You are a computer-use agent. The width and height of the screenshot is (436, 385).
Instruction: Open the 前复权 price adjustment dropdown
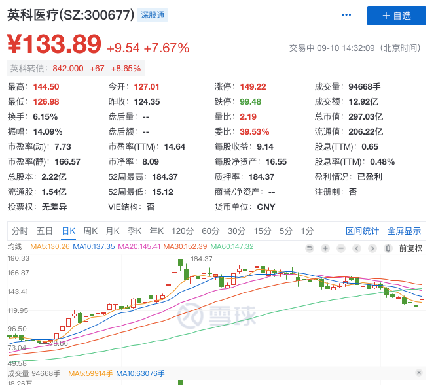410,248
